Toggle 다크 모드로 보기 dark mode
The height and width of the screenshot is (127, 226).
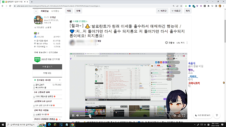pos(203,115)
